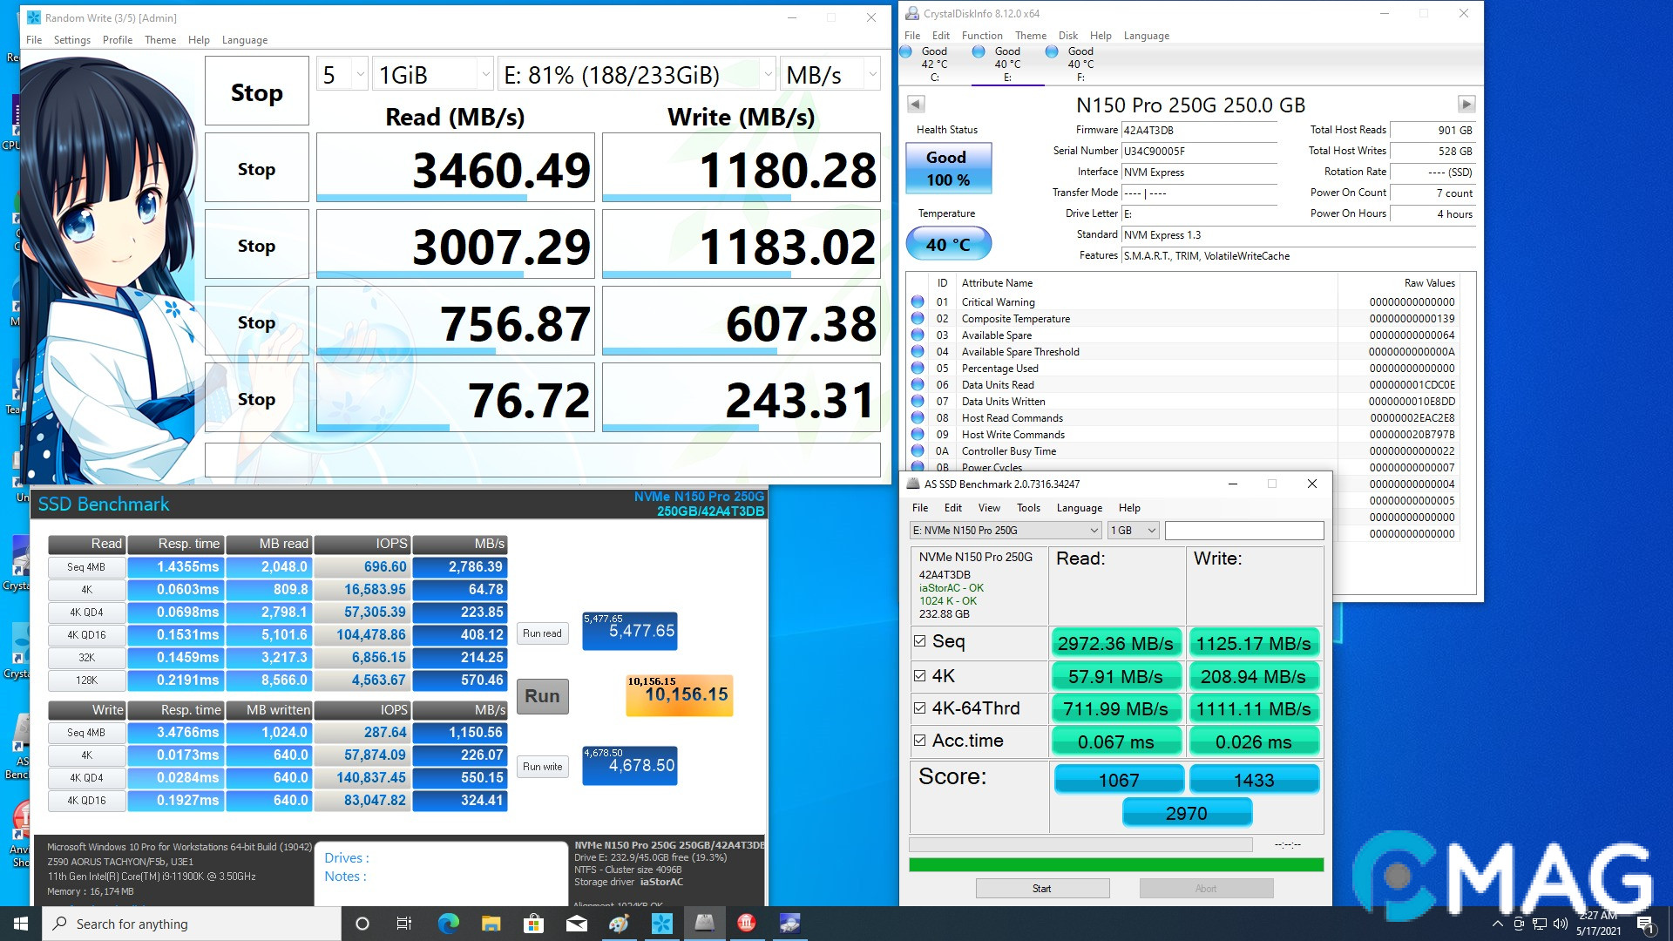Viewport: 1673px width, 941px height.
Task: Click the Search for anything box
Action: 192,924
